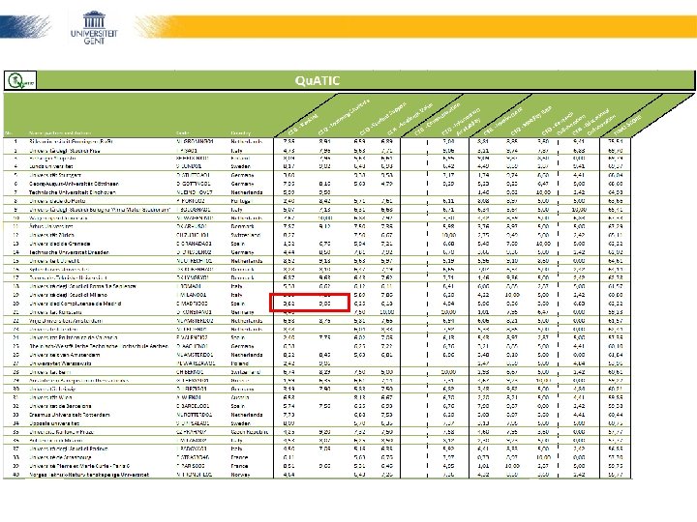
Task: Click Vrije Universiteit Amsterdam name cell
Action: pos(66,321)
